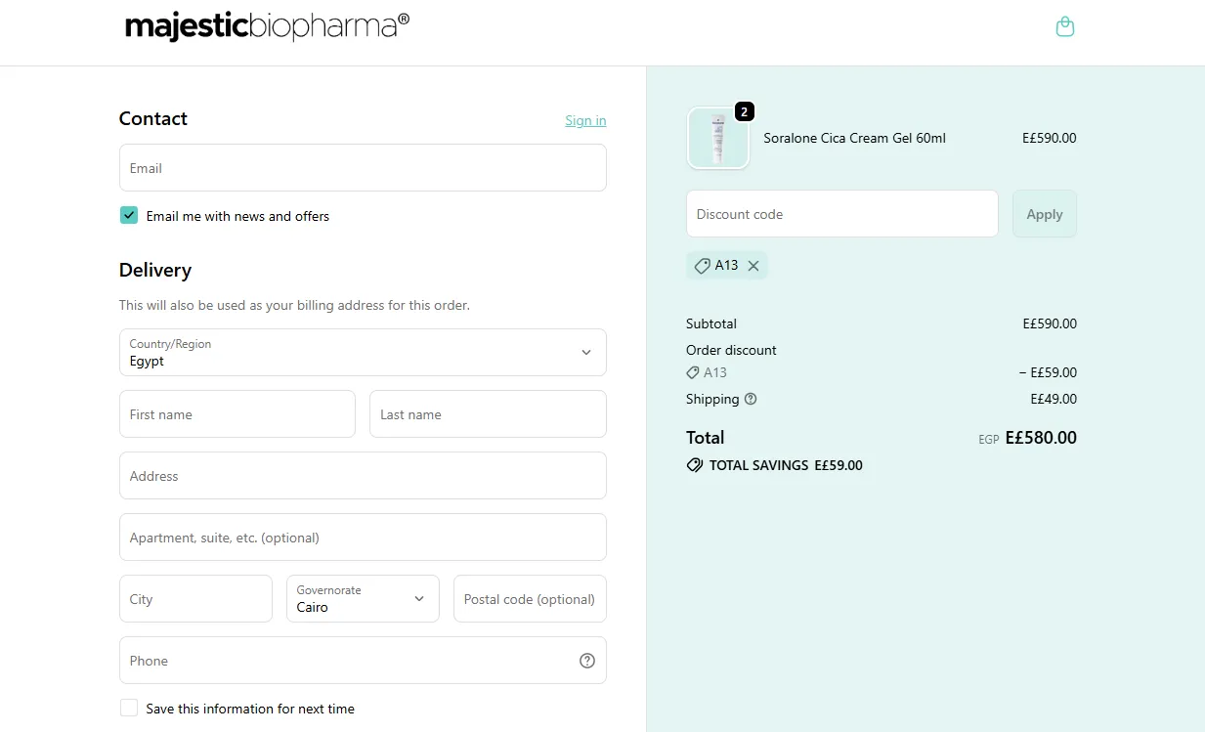Viewport: 1205px width, 732px height.
Task: Click the Total amount E£580.00
Action: [x=1041, y=438]
